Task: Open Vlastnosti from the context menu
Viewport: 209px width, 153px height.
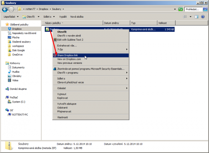Action: click(x=91, y=117)
